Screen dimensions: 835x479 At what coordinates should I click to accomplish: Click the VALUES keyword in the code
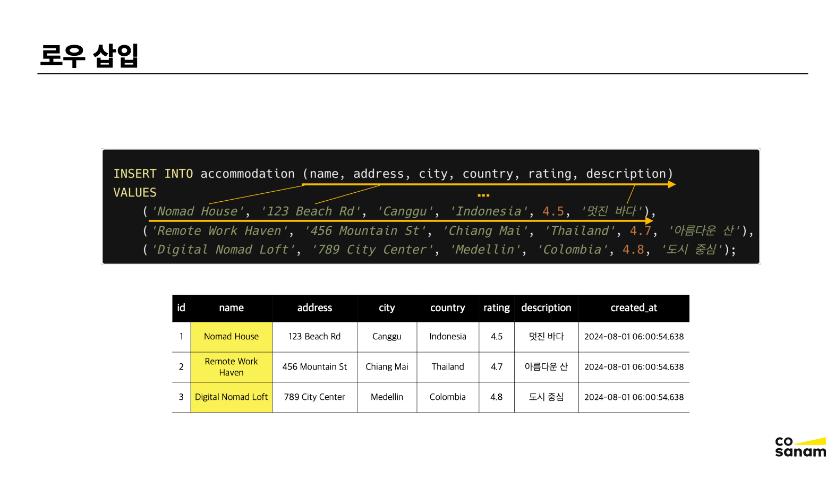pyautogui.click(x=135, y=193)
